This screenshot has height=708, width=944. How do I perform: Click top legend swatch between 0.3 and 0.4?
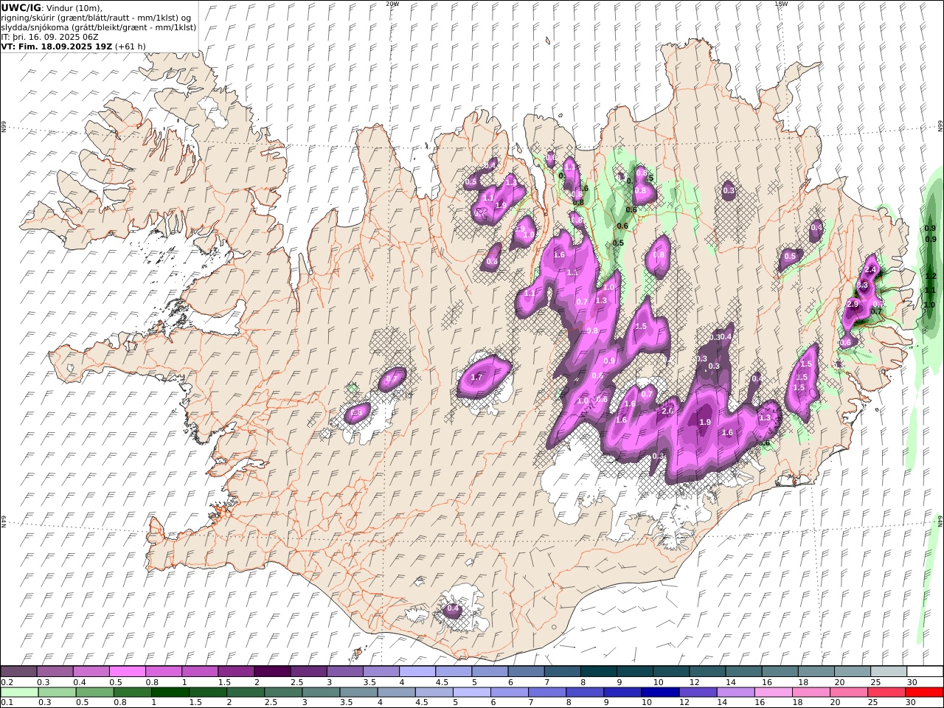point(55,671)
